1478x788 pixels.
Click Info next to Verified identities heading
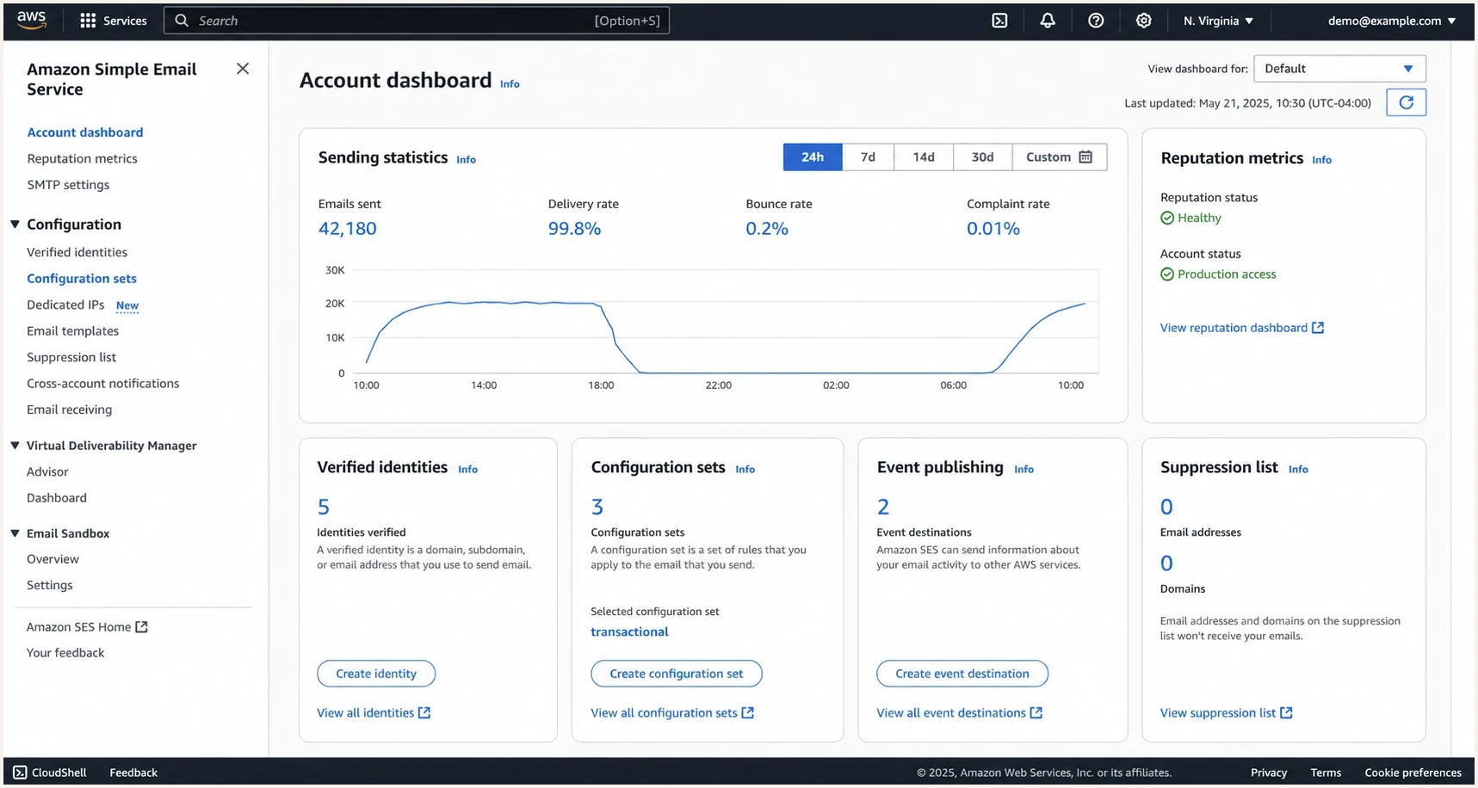pyautogui.click(x=467, y=470)
